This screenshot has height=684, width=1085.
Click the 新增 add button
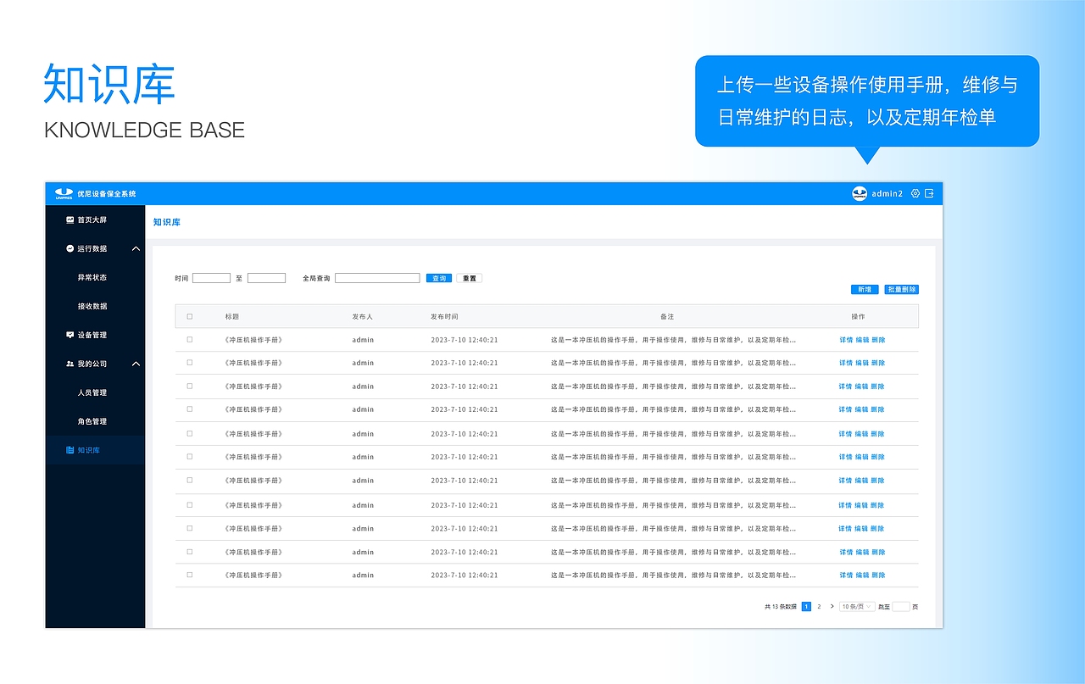[864, 289]
